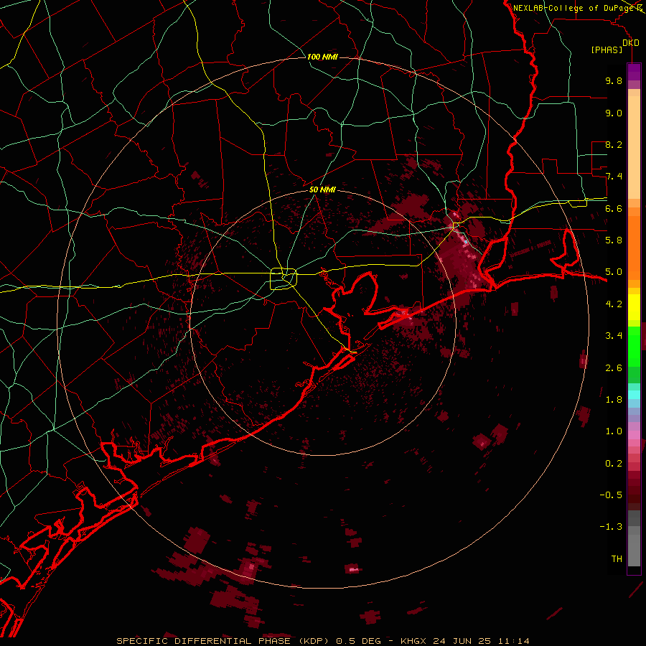Click the -0.5 value on the color scale
Image resolution: width=646 pixels, height=646 pixels.
click(611, 495)
